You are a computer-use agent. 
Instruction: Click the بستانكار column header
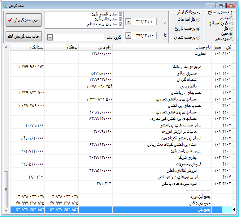pos(28,47)
